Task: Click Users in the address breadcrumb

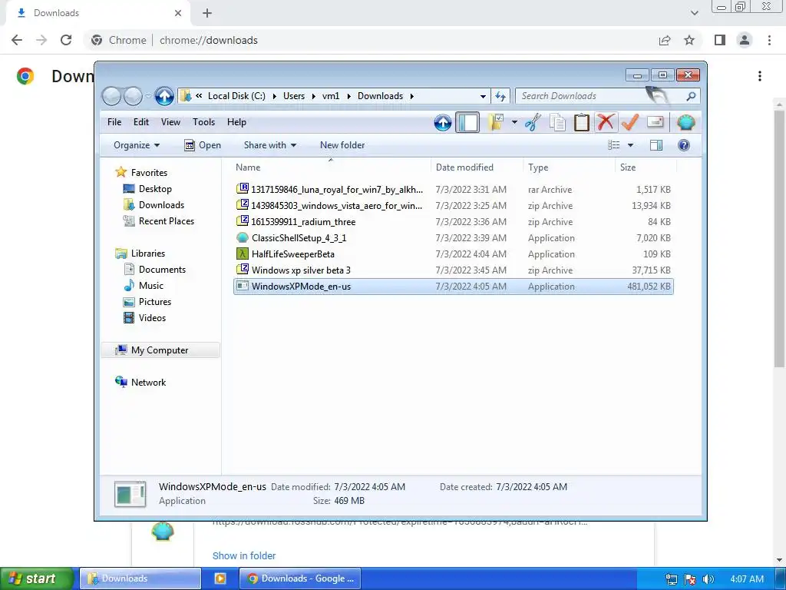Action: point(294,96)
